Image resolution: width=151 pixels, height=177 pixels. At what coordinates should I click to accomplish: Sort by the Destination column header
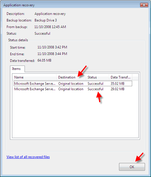point(71,77)
